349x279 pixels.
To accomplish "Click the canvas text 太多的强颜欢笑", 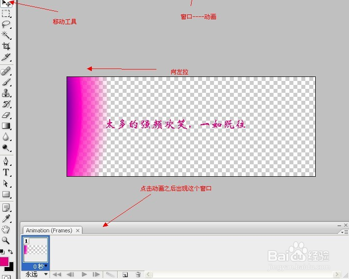I will pos(146,125).
